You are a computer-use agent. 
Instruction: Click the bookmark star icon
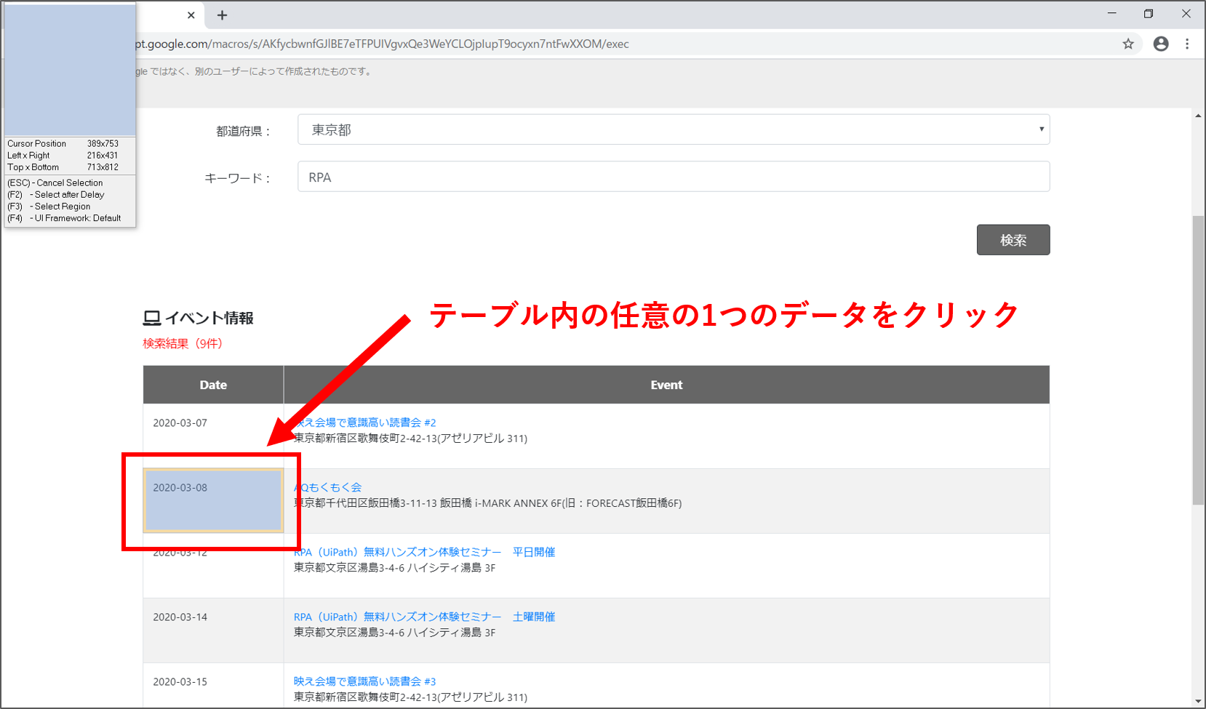tap(1128, 44)
